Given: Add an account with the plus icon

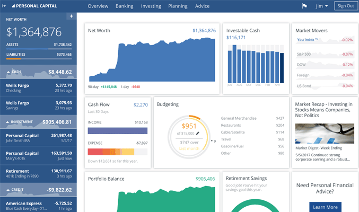Looking at the screenshot, I should coord(71,16).
